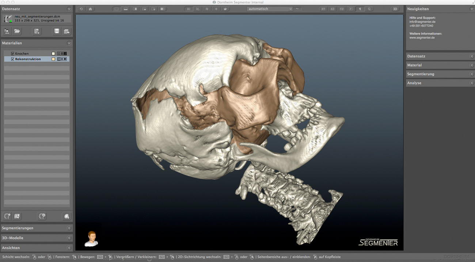Click the neu_mit_segmentierungen.dcm dataset thumbnail
The image size is (475, 262).
tap(8, 19)
